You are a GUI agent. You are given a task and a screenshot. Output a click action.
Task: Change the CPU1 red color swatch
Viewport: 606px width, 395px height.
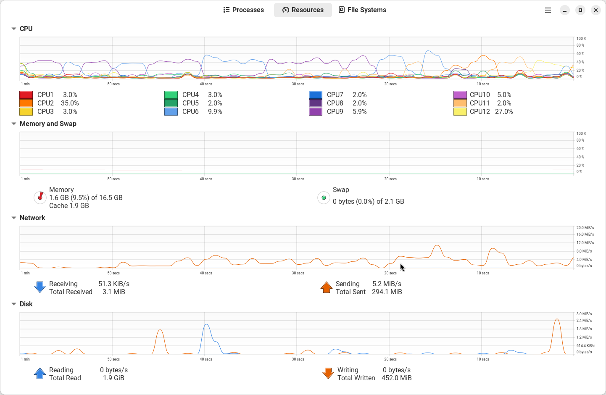26,95
